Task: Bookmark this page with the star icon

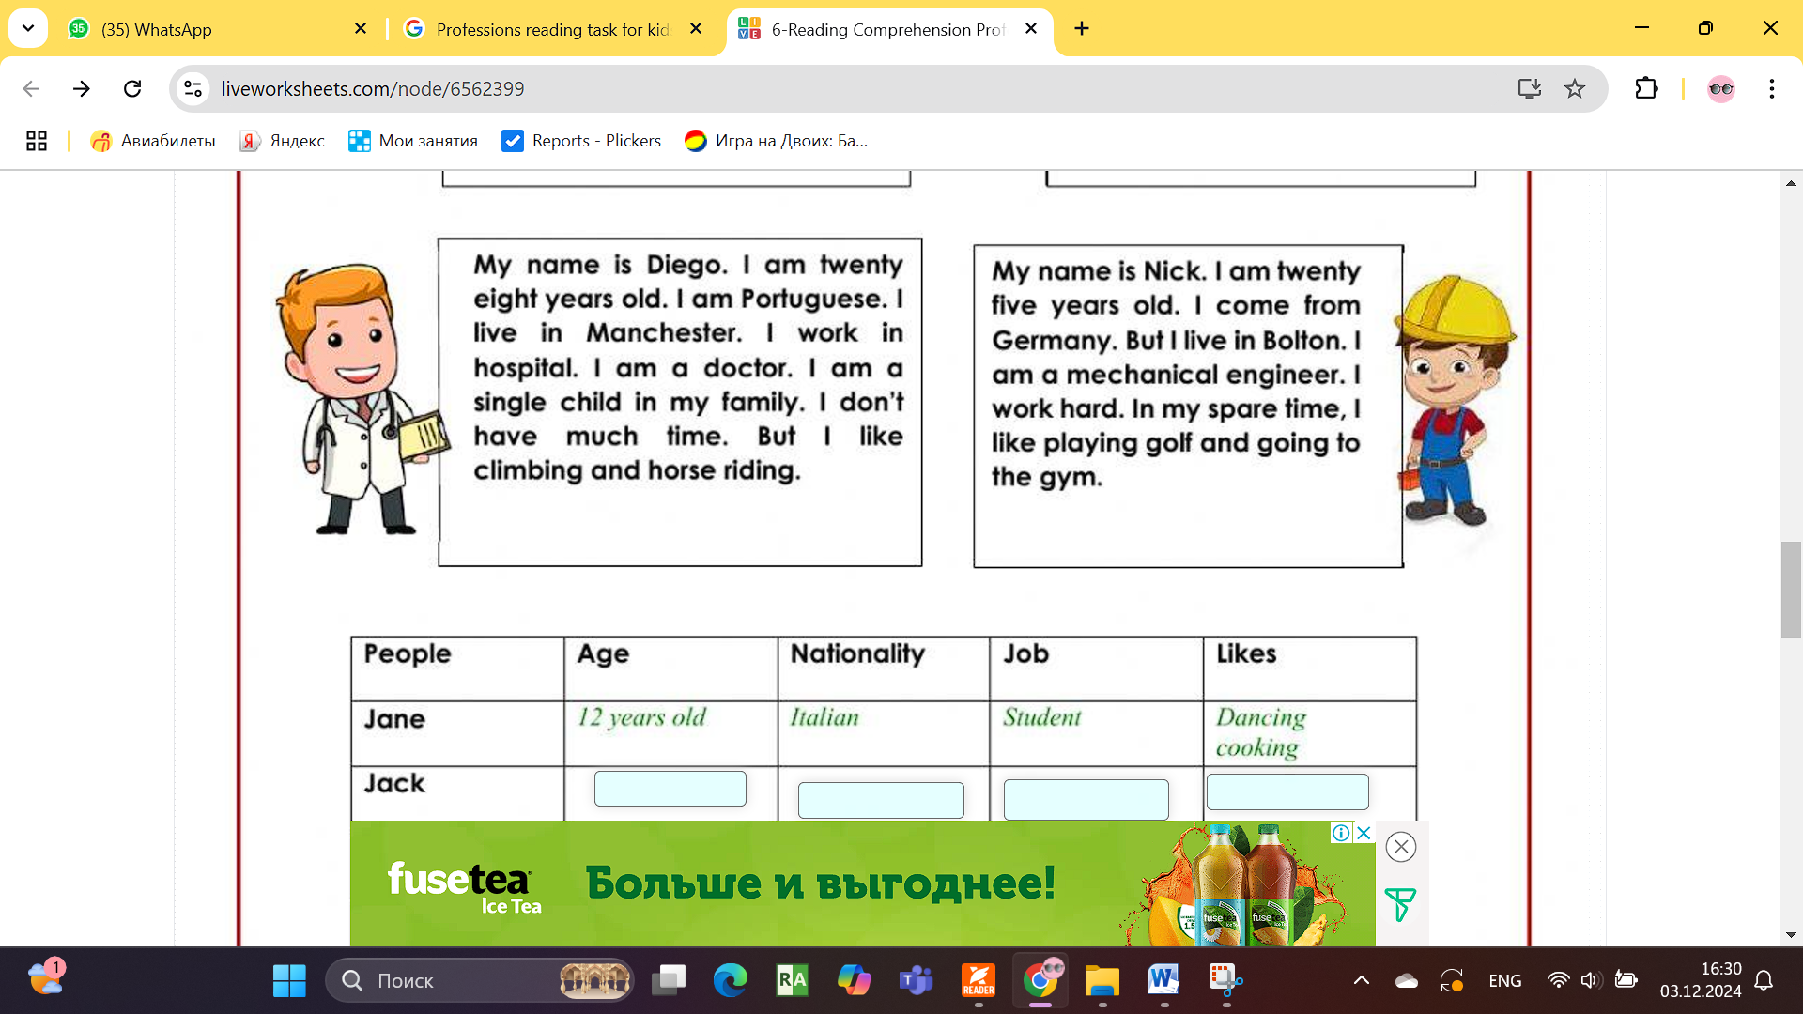Action: 1575,88
